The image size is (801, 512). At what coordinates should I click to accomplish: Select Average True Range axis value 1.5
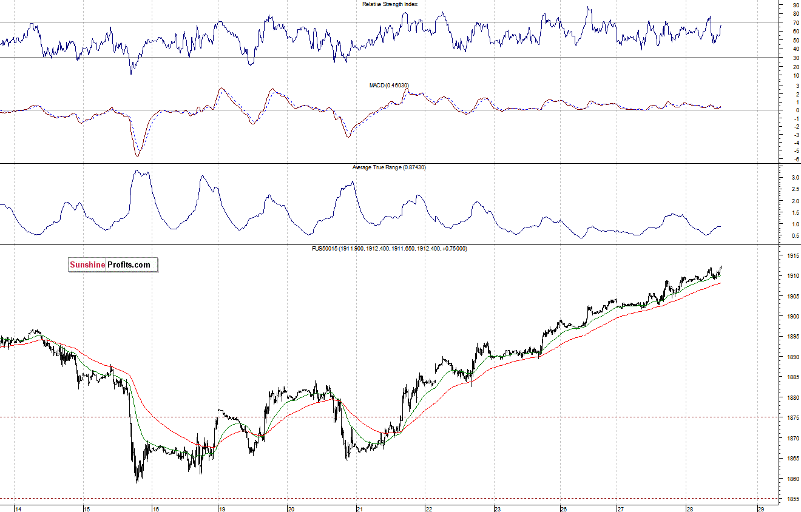794,213
